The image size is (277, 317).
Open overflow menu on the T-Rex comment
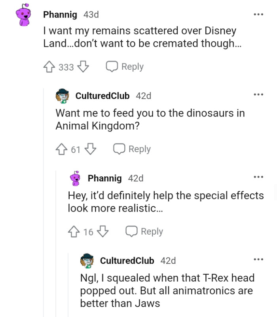coord(258,259)
